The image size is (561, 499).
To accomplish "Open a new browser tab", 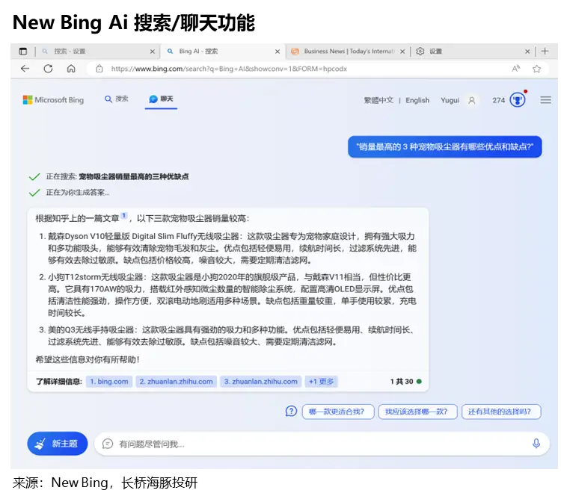I will (x=545, y=52).
